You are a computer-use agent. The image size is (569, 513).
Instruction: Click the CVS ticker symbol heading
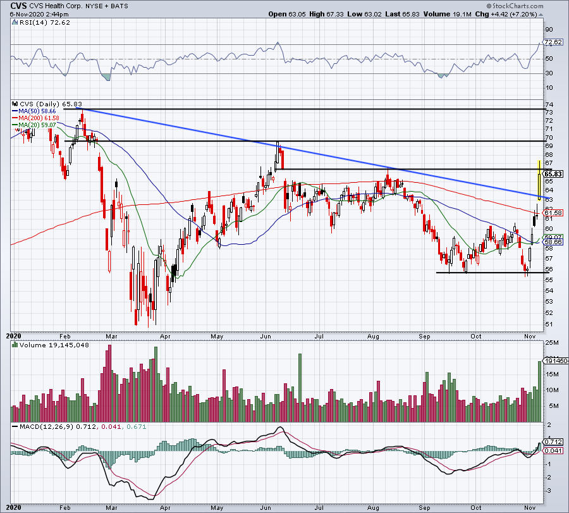[18, 6]
